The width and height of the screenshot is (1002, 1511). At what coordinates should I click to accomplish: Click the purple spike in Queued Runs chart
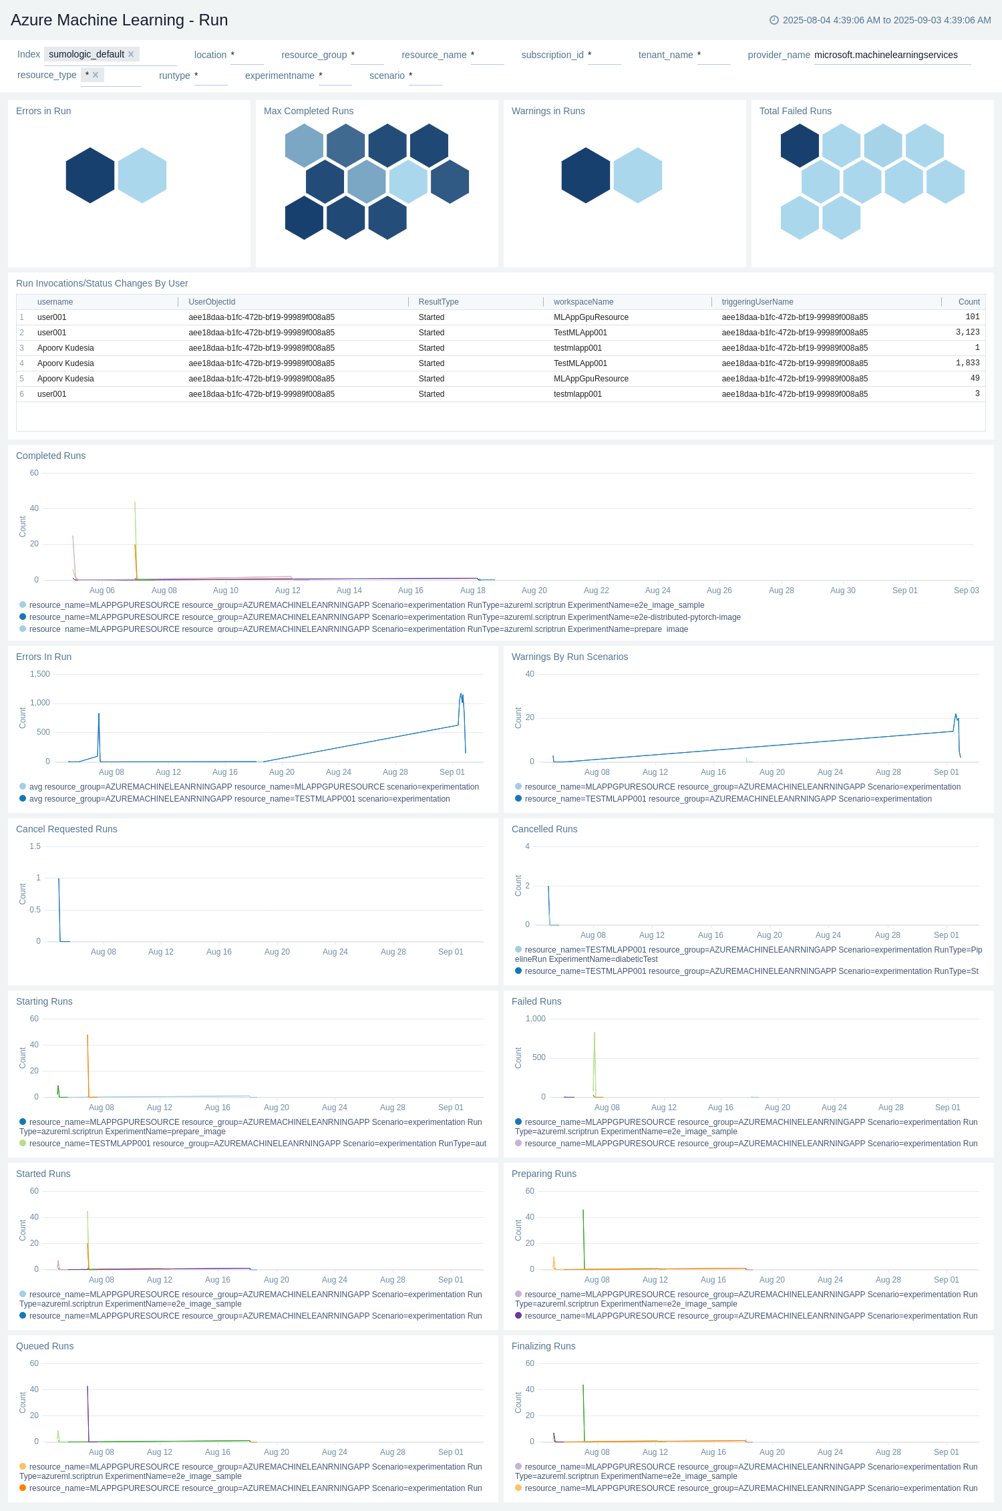pos(88,1413)
